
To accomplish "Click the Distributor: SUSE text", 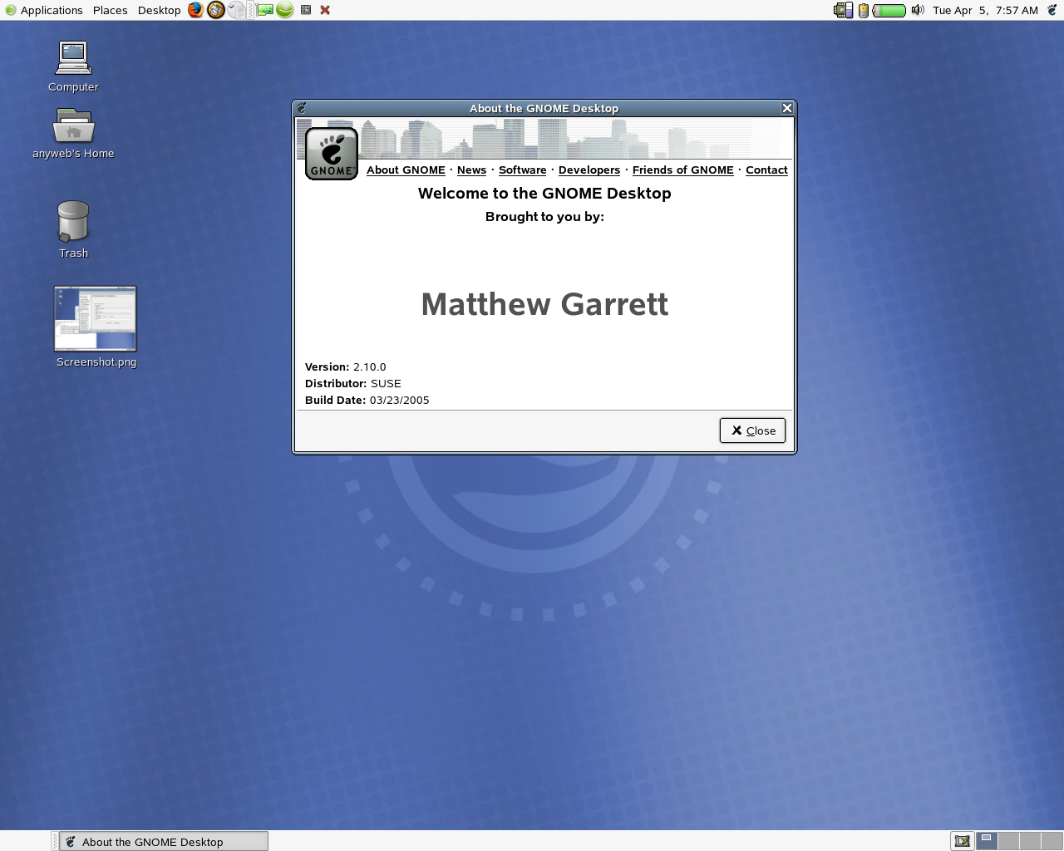I will [x=352, y=383].
